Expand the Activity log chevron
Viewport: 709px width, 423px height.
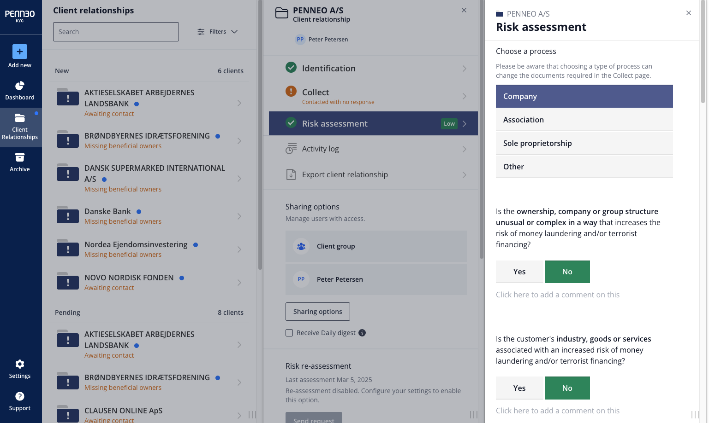pyautogui.click(x=465, y=149)
